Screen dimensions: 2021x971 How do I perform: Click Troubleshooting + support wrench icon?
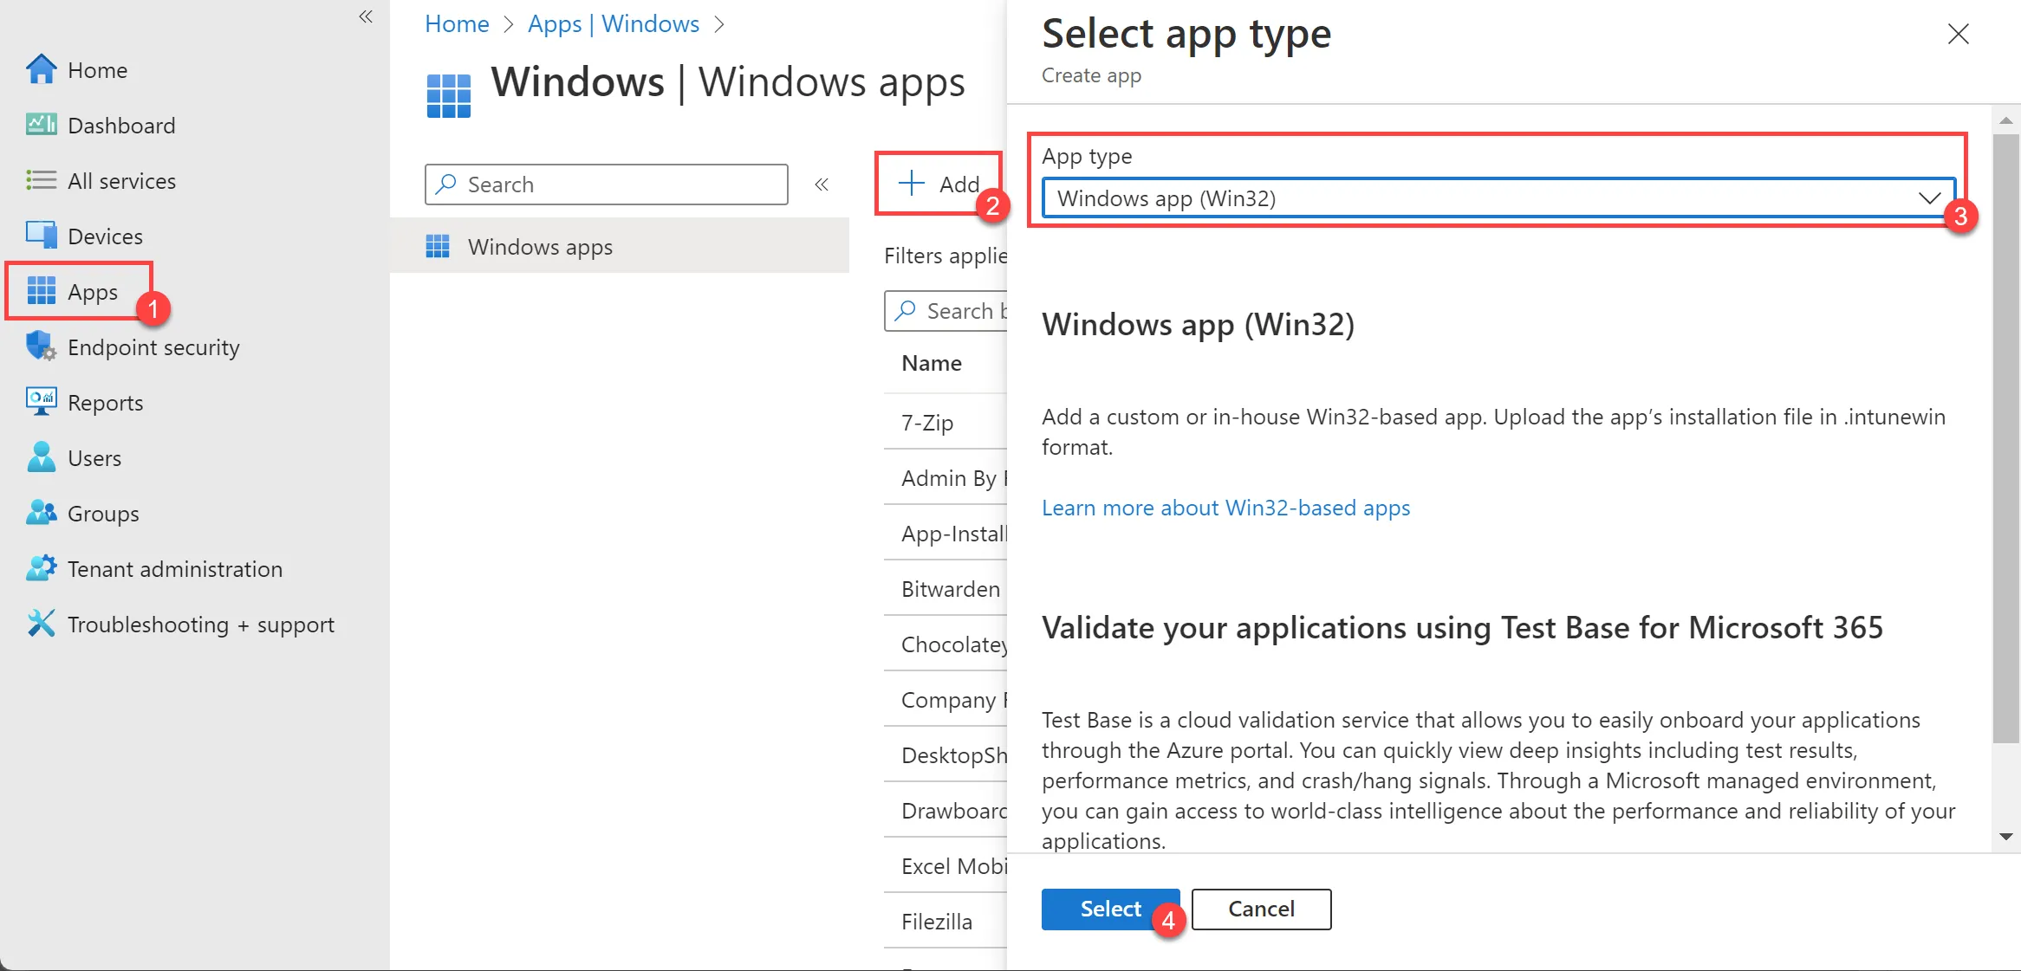point(41,624)
